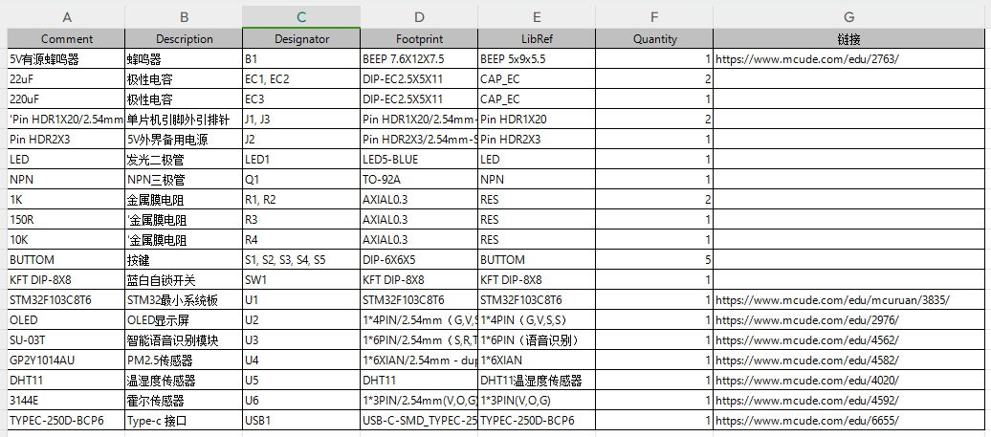Select column A header

[x=66, y=17]
